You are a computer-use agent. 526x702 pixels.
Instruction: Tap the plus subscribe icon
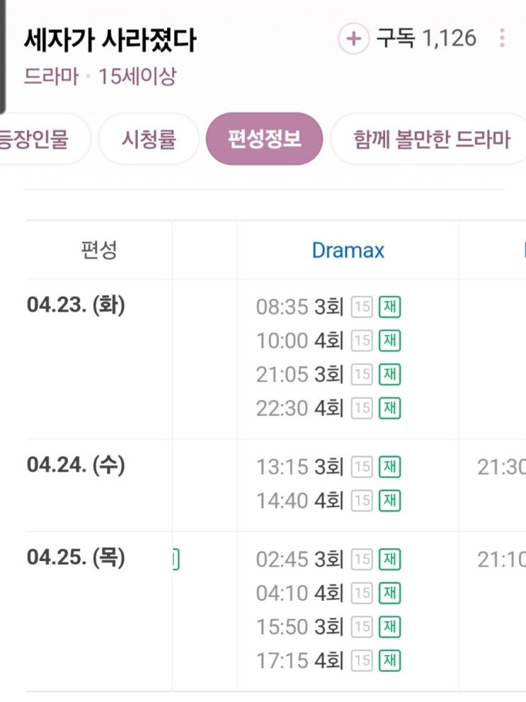pyautogui.click(x=353, y=38)
